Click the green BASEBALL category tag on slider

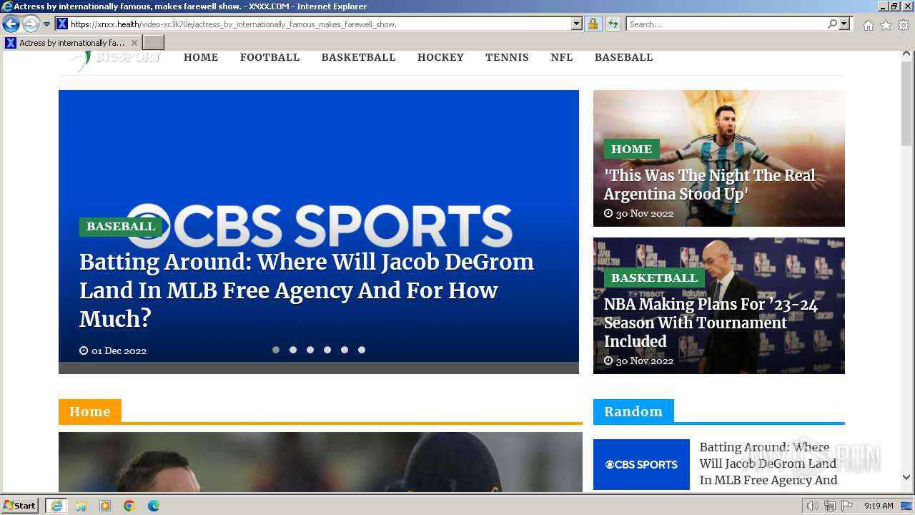(121, 227)
